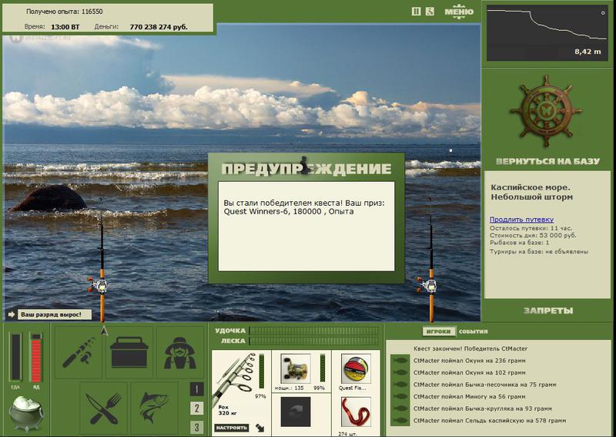
Task: Click the Стоимость дня: 53 000 руб. text
Action: coord(533,235)
